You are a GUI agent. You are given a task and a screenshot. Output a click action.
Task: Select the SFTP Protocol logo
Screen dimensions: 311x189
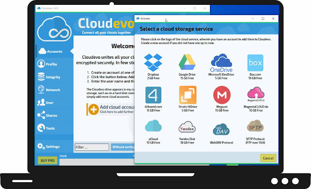point(255,126)
